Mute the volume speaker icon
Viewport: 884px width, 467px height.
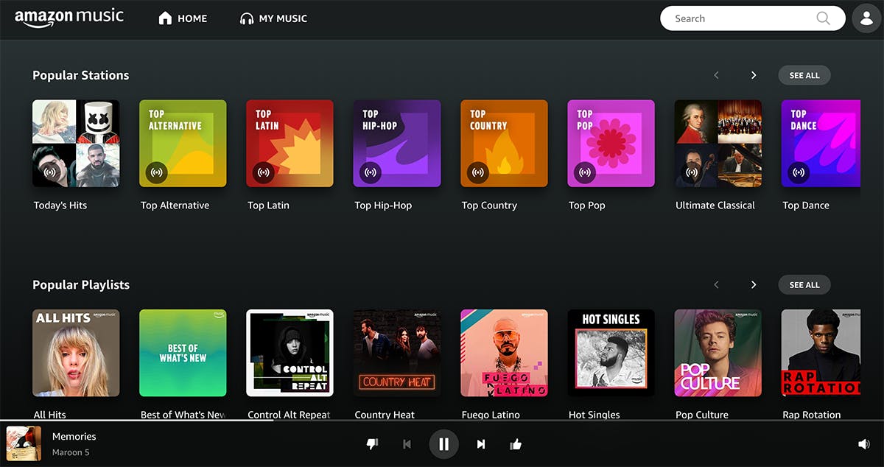(x=863, y=444)
